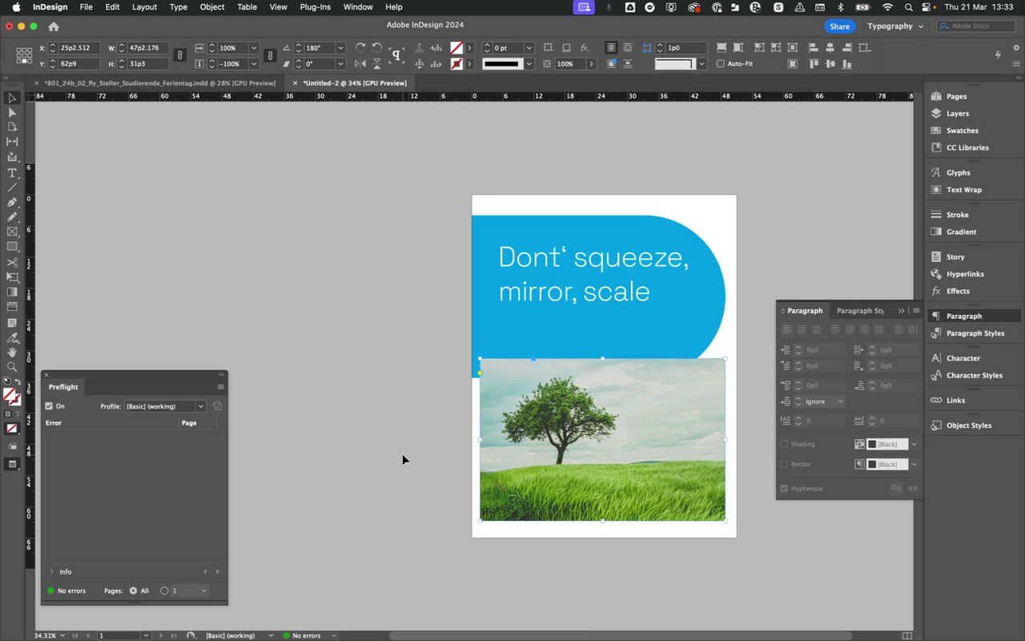Select the Hand tool in toolbox
This screenshot has height=641, width=1025.
(12, 353)
